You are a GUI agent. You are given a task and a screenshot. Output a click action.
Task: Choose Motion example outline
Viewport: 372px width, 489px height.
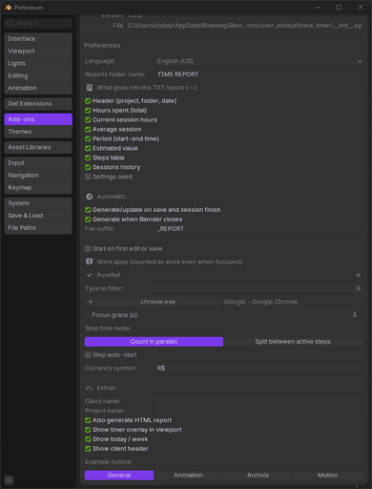(327, 476)
